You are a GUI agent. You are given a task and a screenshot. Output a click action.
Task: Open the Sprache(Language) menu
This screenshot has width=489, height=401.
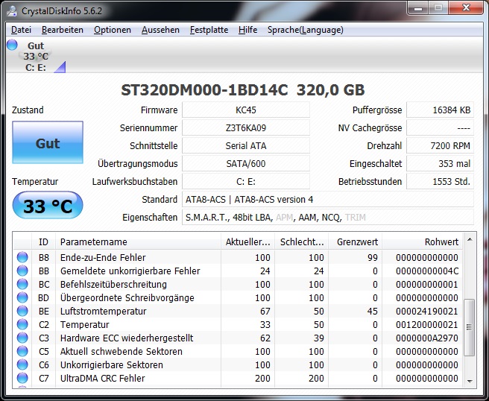coord(306,30)
